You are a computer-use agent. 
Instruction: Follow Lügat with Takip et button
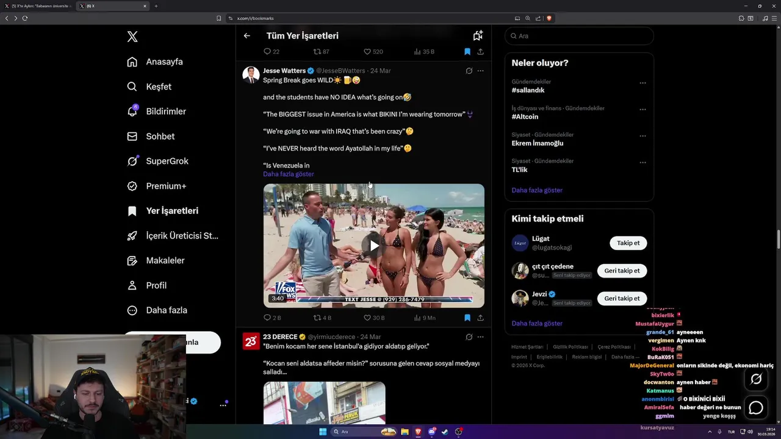(x=628, y=243)
